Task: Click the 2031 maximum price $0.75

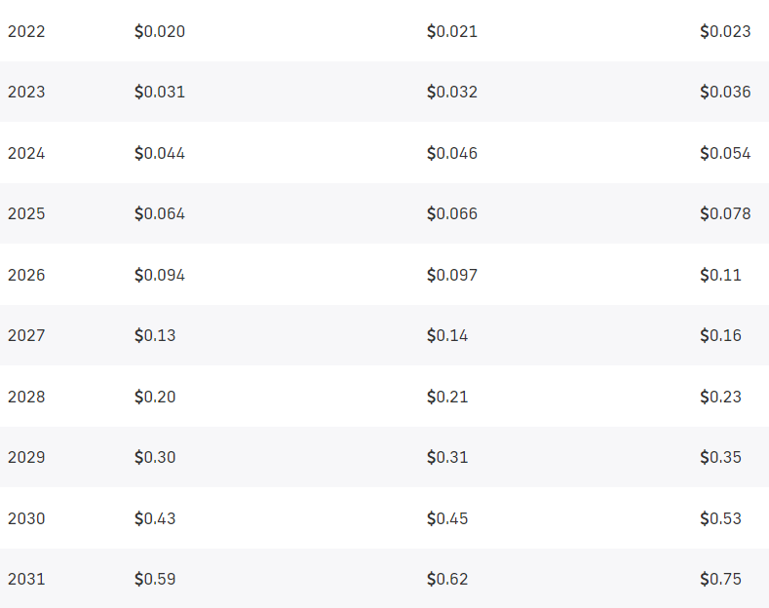Action: tap(720, 579)
